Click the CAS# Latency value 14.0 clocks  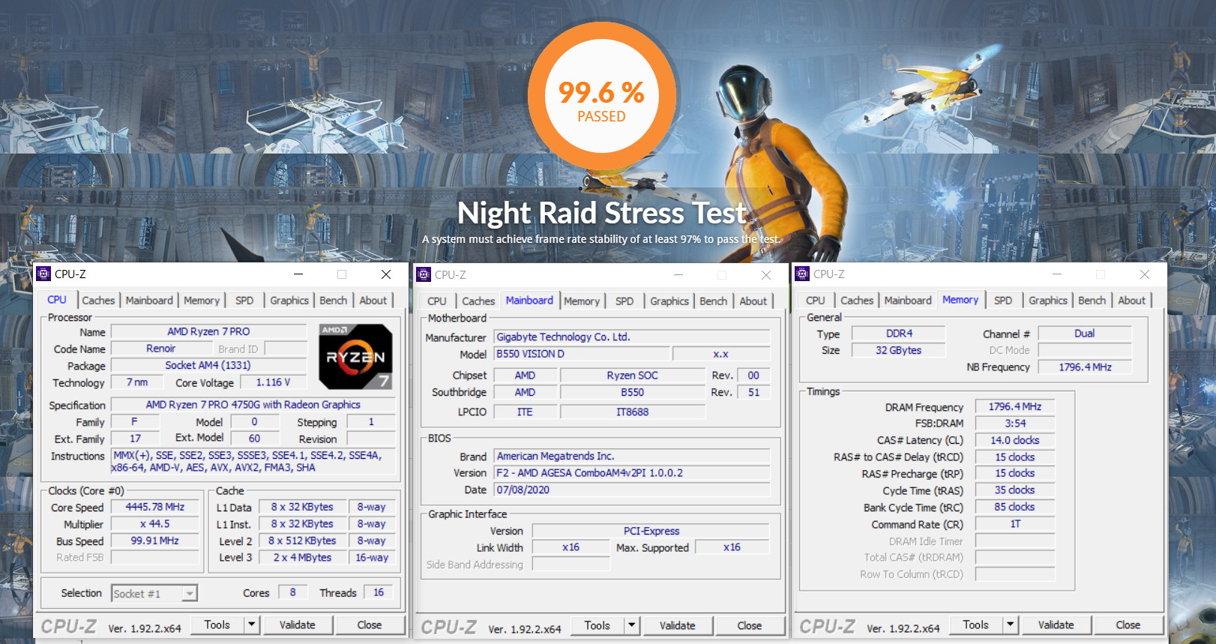[1015, 440]
